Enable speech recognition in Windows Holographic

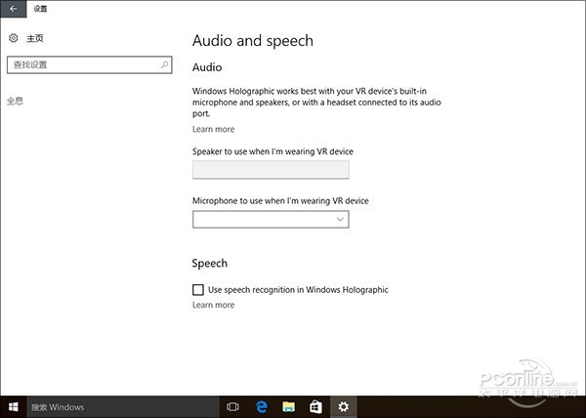click(x=198, y=290)
